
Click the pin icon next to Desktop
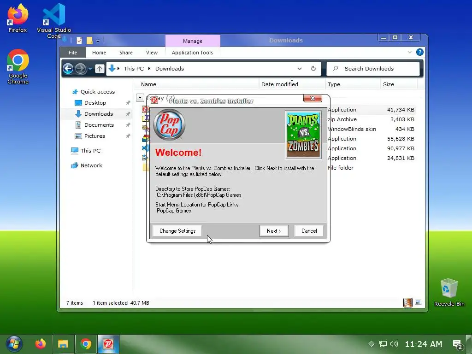pos(128,103)
